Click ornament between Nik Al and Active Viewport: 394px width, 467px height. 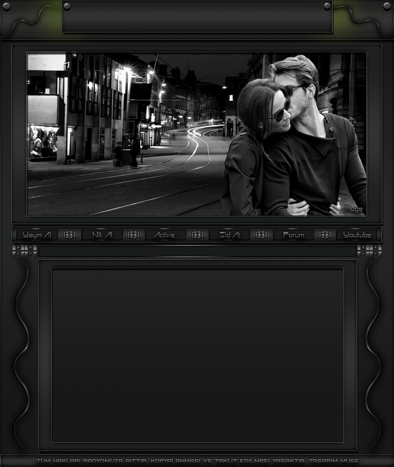tap(133, 235)
